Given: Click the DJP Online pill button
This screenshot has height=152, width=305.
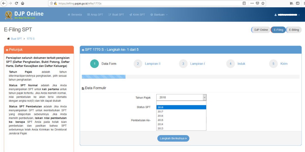Looking at the screenshot, I should pyautogui.click(x=261, y=30).
